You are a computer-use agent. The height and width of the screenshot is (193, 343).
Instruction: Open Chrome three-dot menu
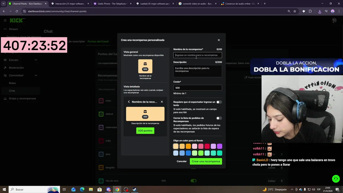coord(339,11)
